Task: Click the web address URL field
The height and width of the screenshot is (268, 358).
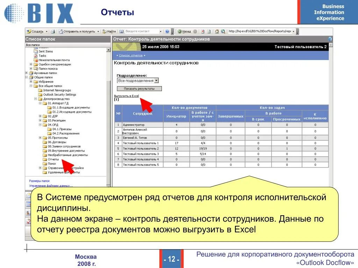Action: pyautogui.click(x=260, y=31)
